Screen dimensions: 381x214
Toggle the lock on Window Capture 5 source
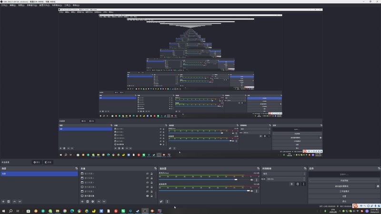151,174
